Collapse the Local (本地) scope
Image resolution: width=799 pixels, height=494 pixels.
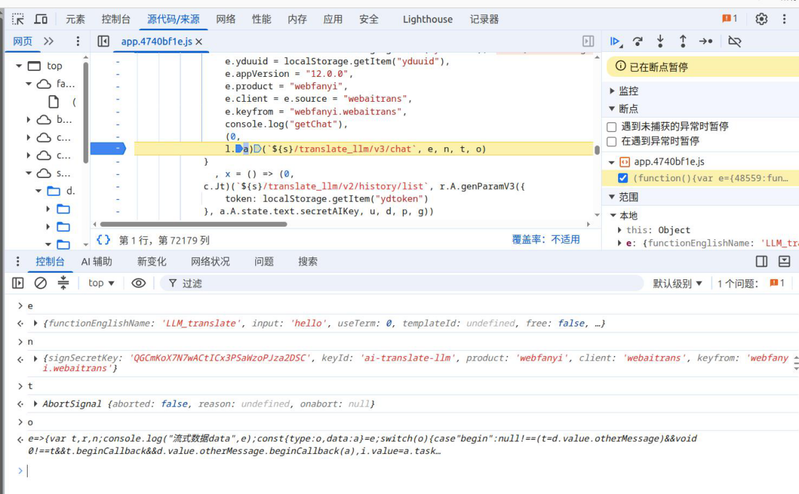pos(614,215)
